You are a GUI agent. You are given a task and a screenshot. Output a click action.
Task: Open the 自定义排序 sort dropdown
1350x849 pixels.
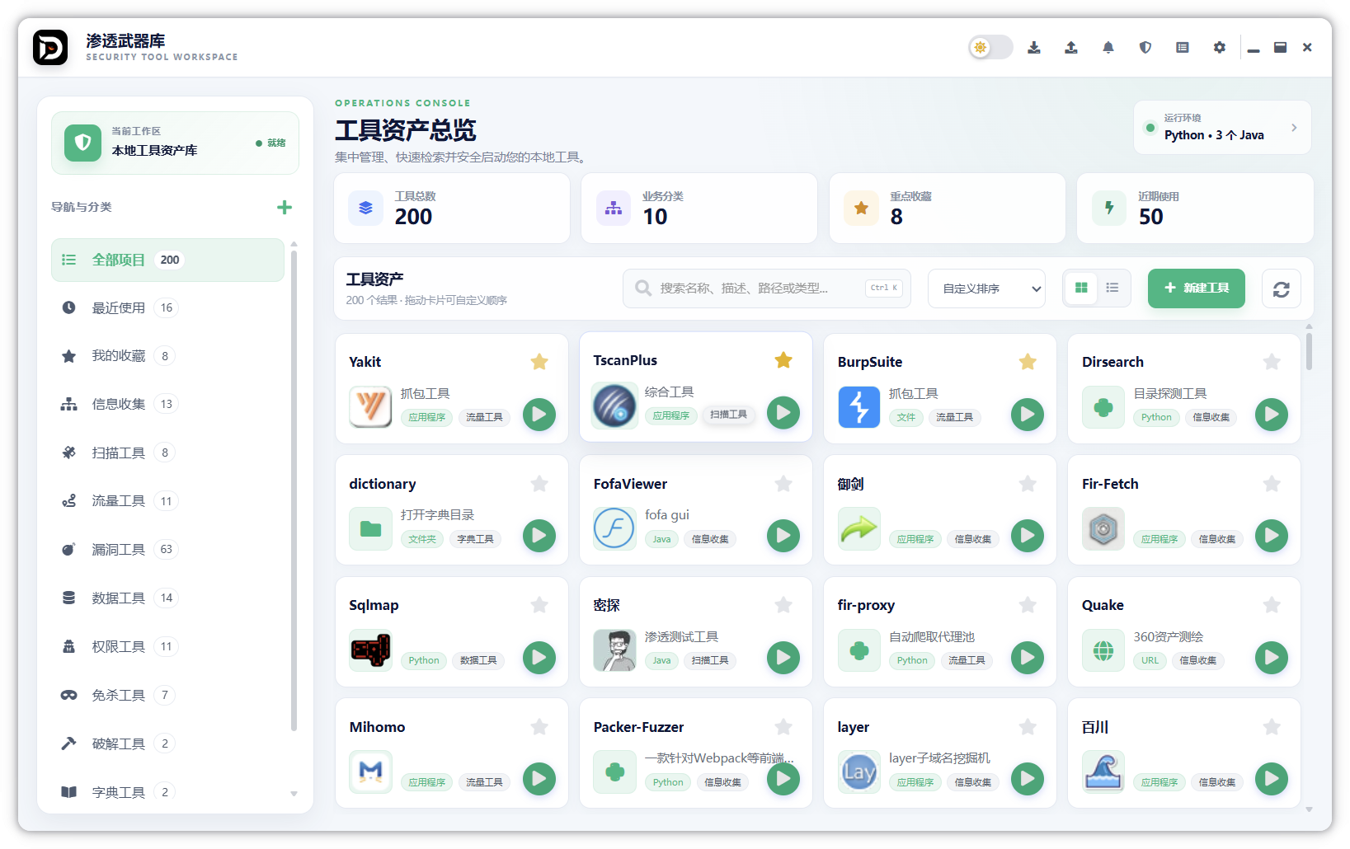(x=986, y=288)
